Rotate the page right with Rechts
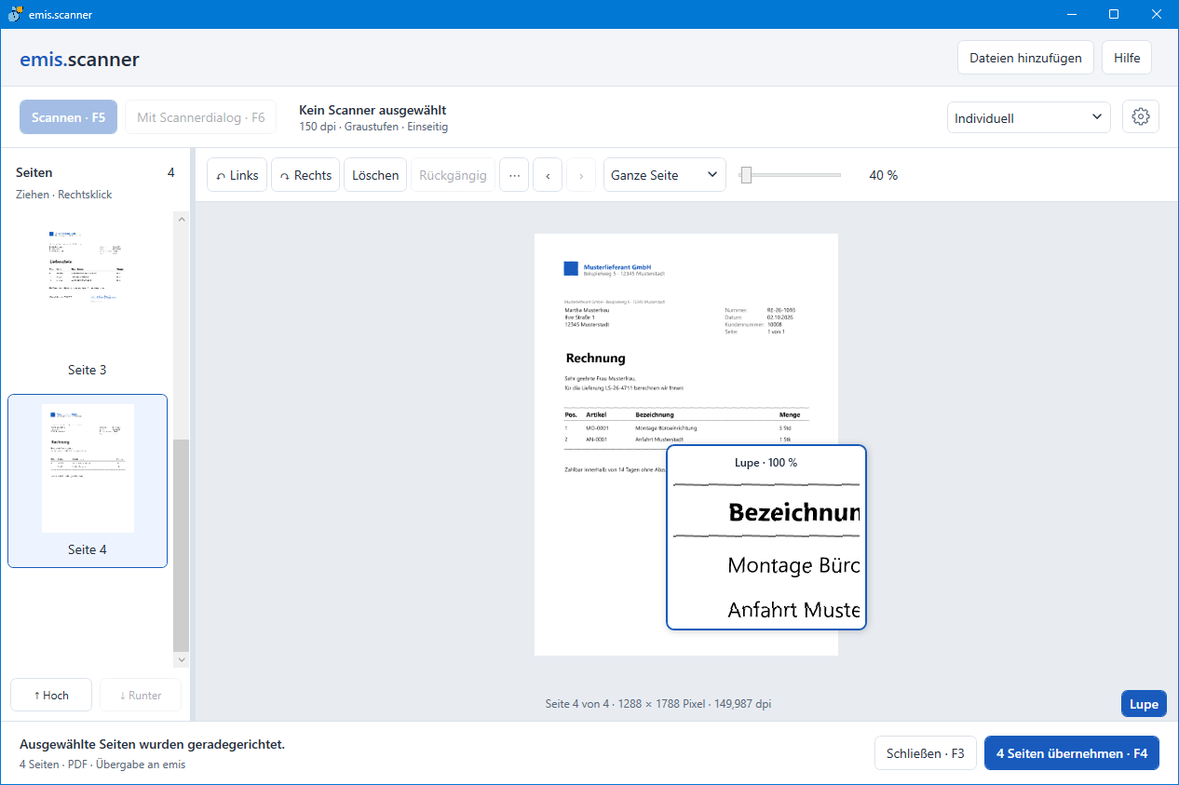This screenshot has height=785, width=1179. [305, 175]
